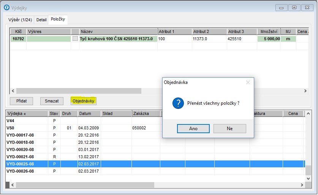This screenshot has width=318, height=195.
Task: Toggle checkbox in the Tyč kruhová row
Action: pyautogui.click(x=75, y=39)
